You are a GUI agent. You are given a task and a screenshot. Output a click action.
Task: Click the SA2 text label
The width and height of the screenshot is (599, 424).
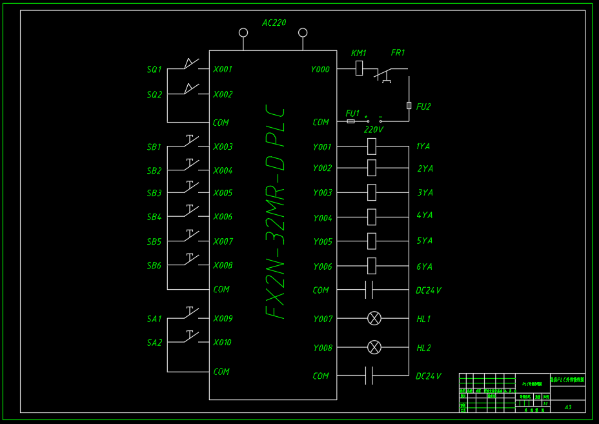pyautogui.click(x=154, y=343)
